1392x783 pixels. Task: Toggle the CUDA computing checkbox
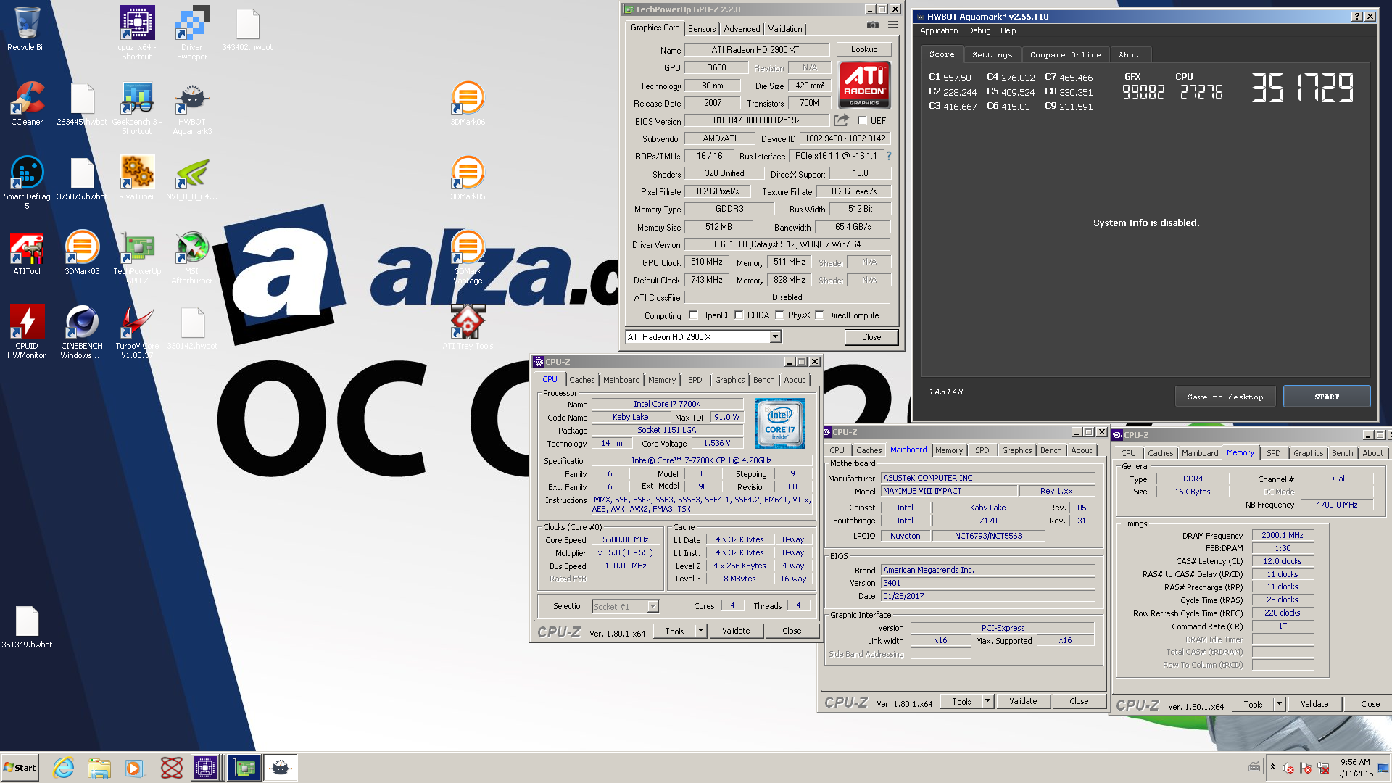click(x=739, y=315)
